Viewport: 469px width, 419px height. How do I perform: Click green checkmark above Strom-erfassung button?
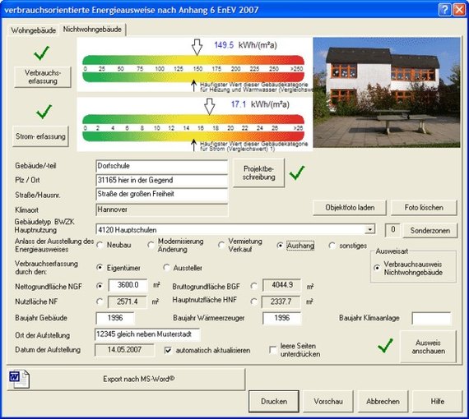pos(44,112)
